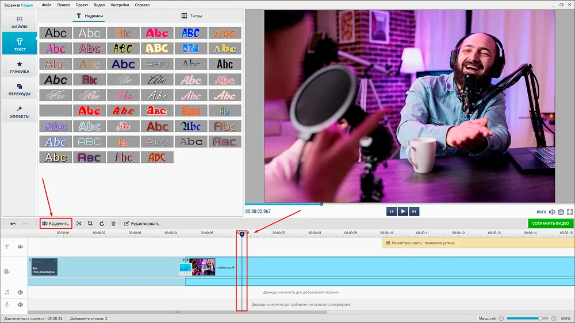Open the Справка menu
This screenshot has width=575, height=323.
click(x=142, y=5)
